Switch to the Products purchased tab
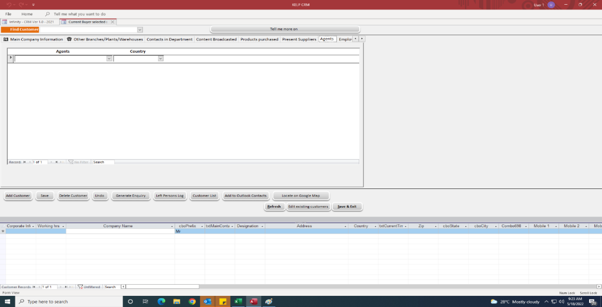602x307 pixels. tap(259, 39)
